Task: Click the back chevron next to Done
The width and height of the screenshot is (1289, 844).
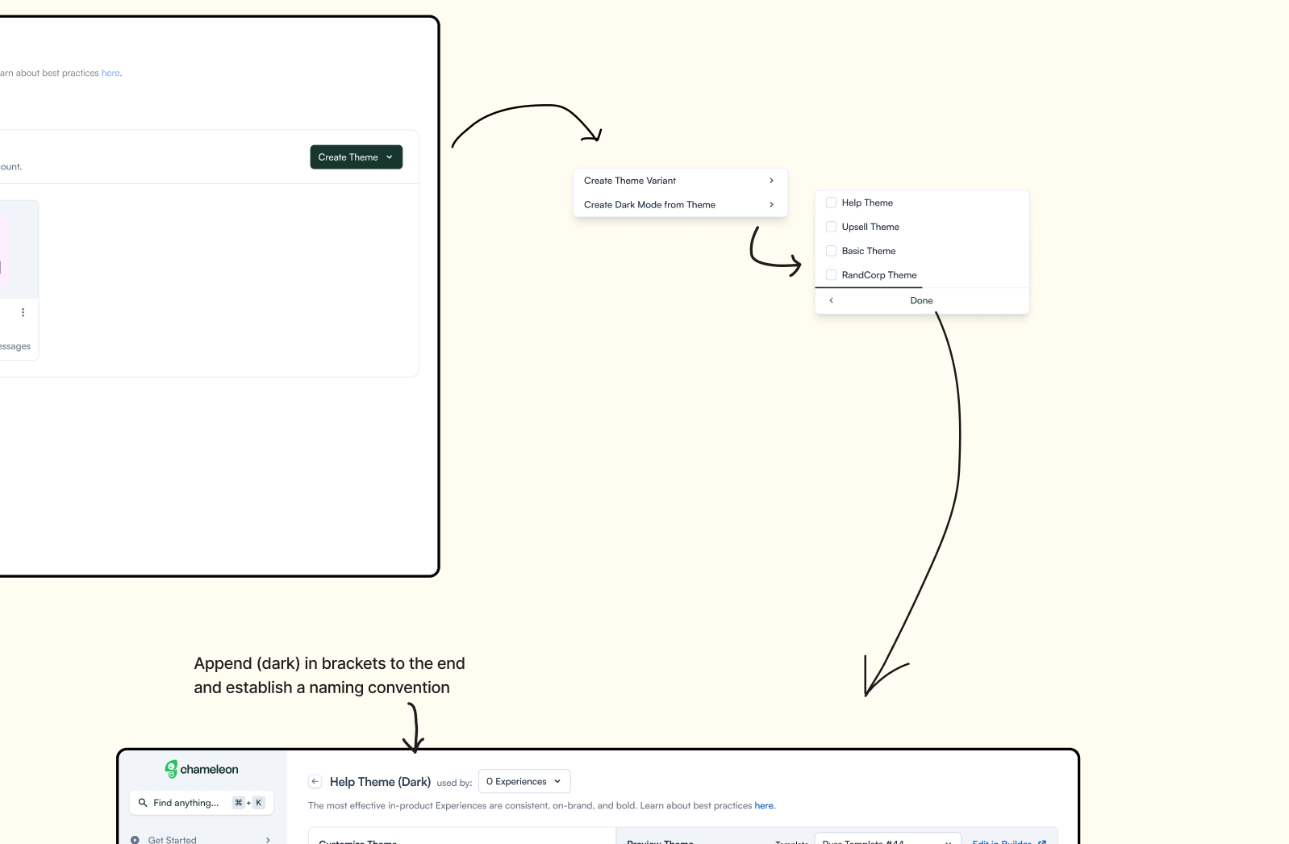Action: (831, 300)
